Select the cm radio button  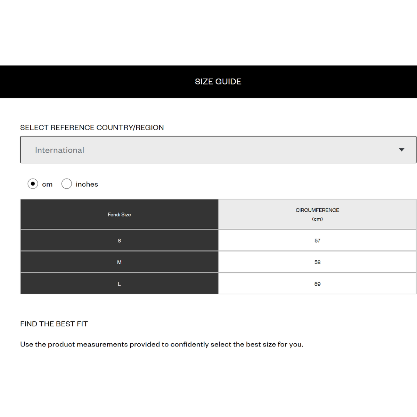click(33, 183)
